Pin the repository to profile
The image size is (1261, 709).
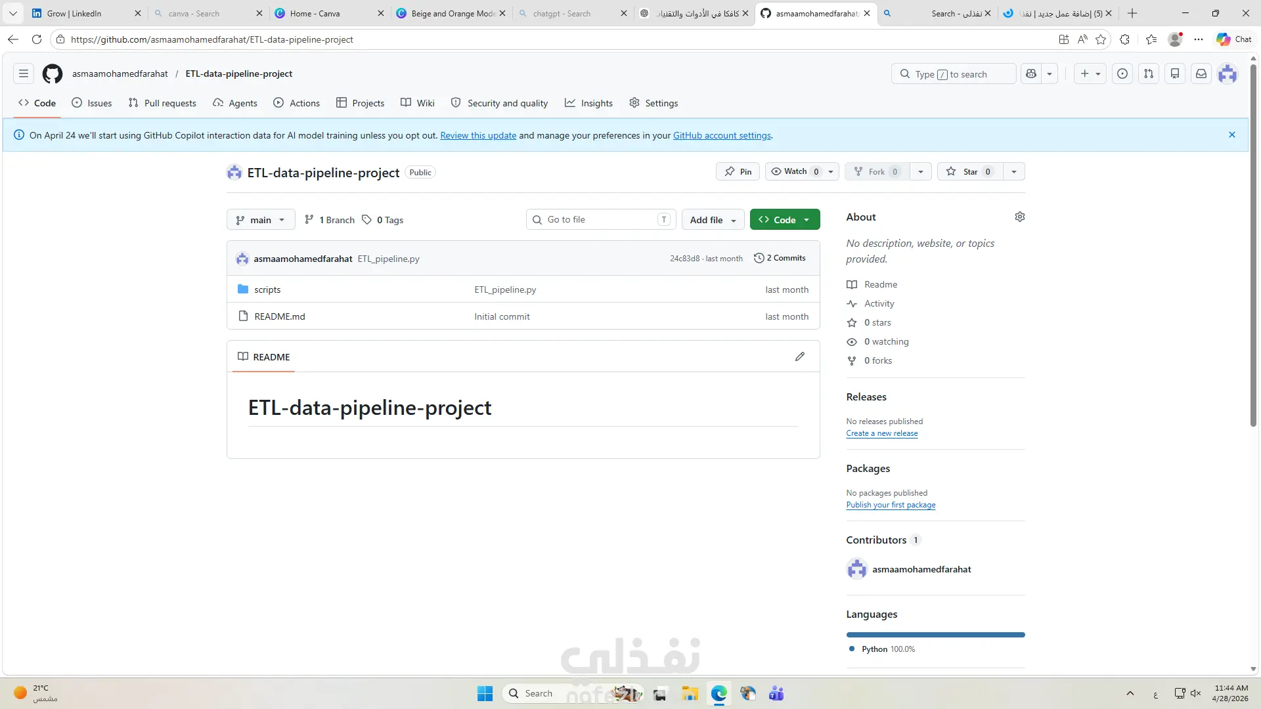738,171
